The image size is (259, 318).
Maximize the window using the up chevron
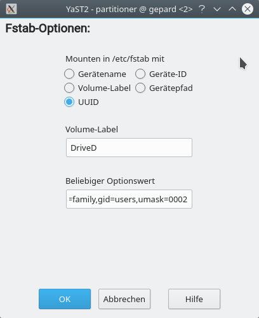232,9
